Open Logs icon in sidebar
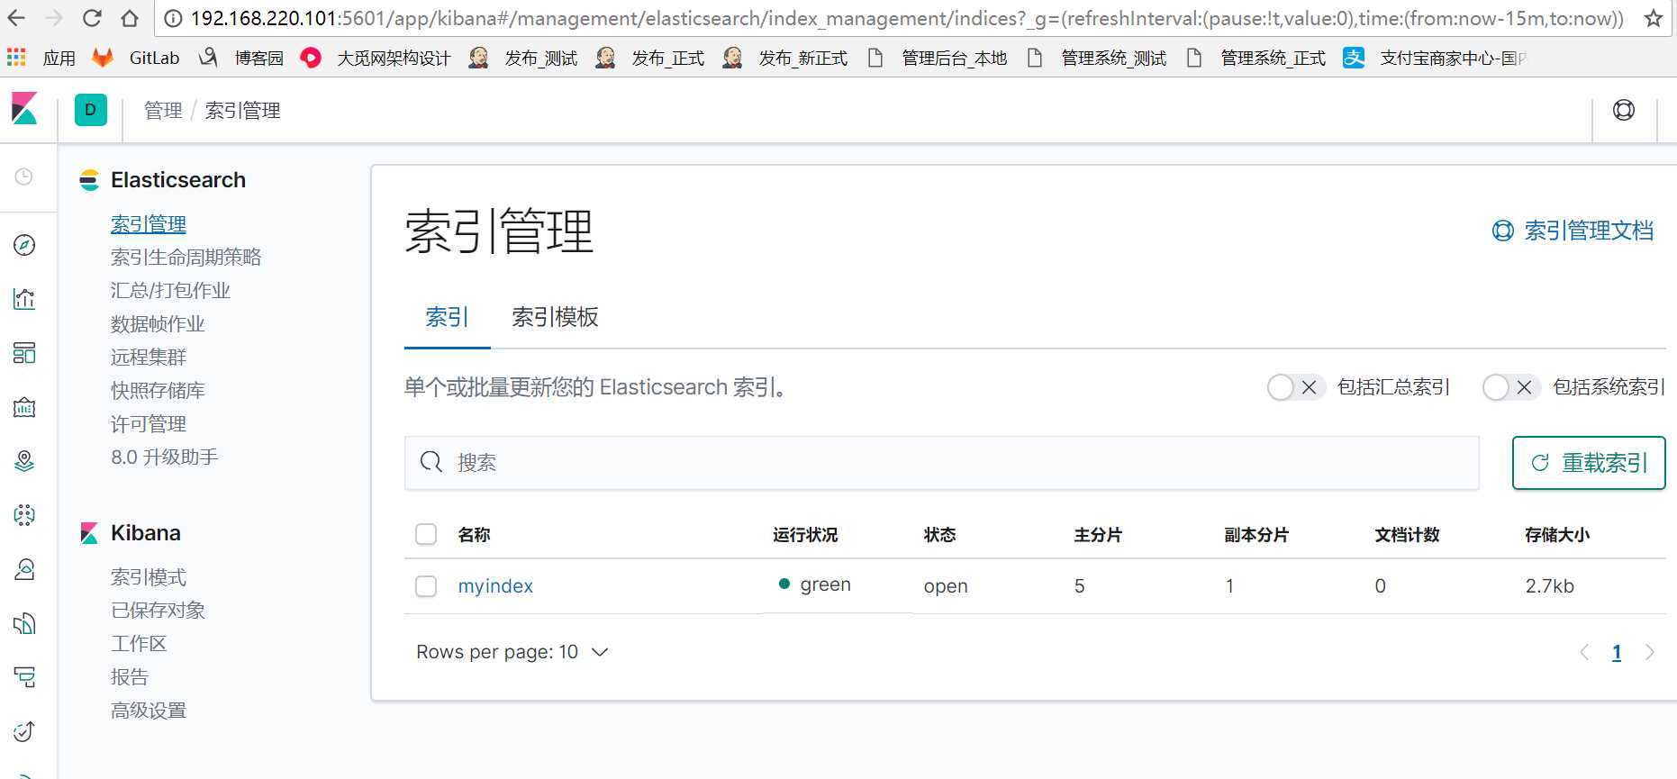 (x=24, y=623)
